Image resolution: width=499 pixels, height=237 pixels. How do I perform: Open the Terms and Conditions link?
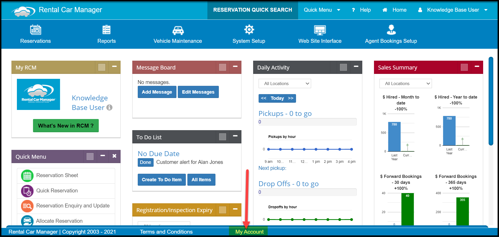[166, 232]
